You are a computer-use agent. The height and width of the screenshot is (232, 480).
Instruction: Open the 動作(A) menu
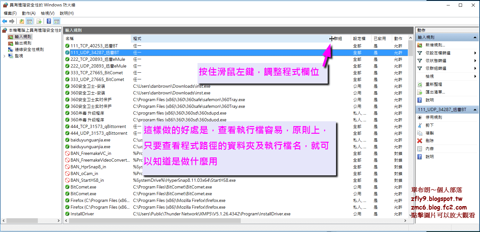[29, 13]
